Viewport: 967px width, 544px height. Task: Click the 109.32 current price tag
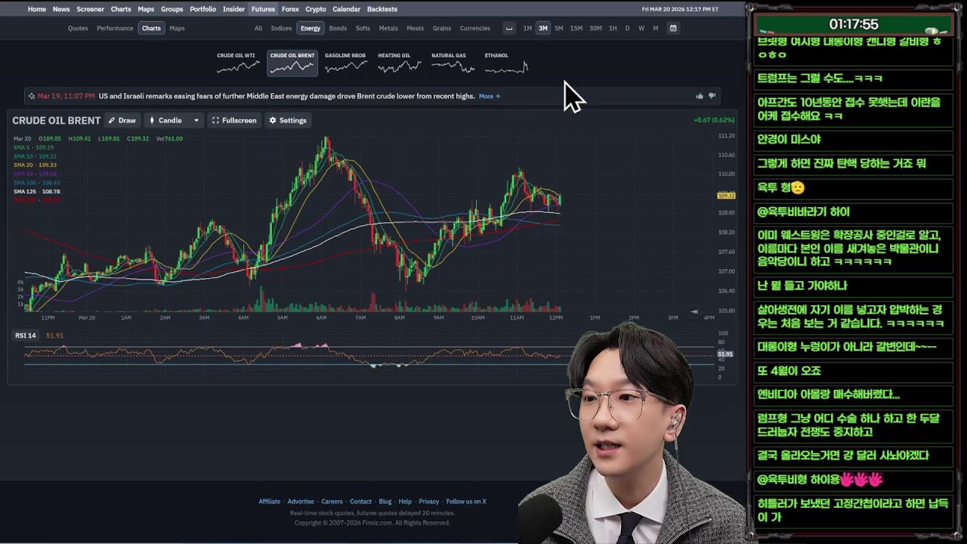[x=726, y=196]
